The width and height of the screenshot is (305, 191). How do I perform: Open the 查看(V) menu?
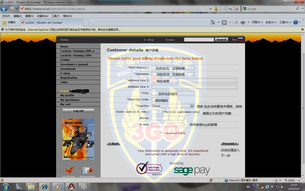29,16
